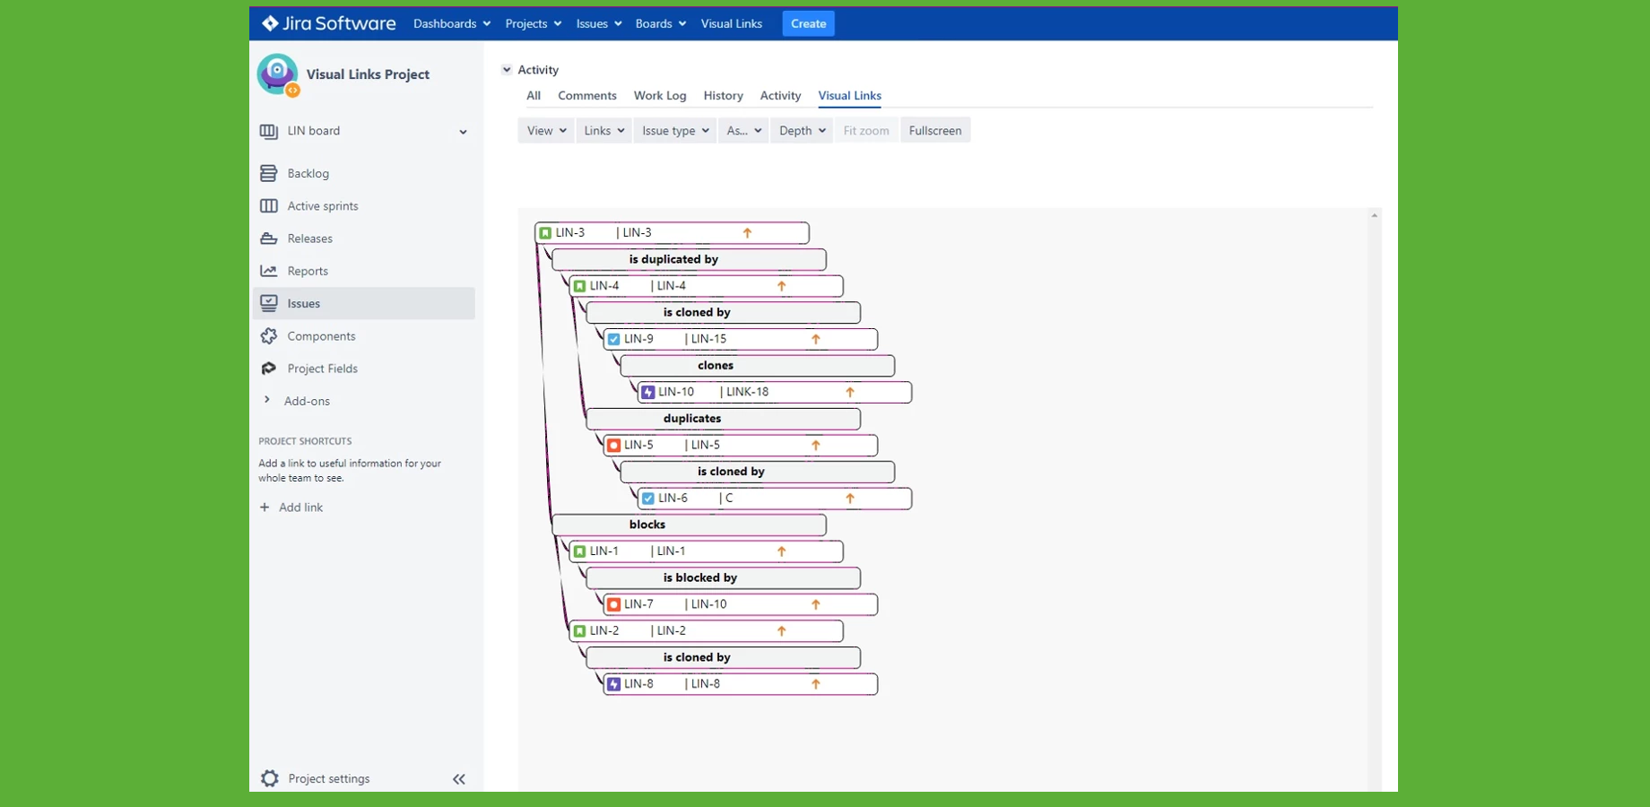Click the Fullscreen button
The height and width of the screenshot is (807, 1650).
(x=935, y=131)
